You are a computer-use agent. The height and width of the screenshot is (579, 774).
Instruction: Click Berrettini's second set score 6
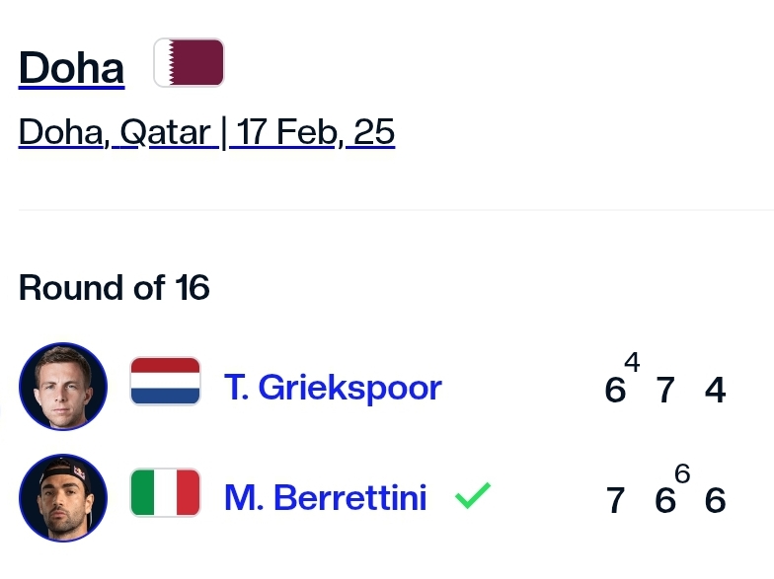point(665,501)
